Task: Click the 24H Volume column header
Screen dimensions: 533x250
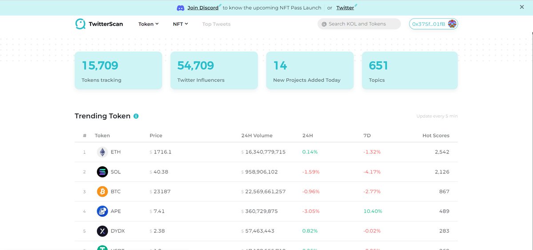Action: click(257, 136)
